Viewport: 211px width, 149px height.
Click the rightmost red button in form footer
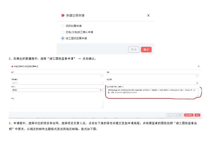pos(197,115)
